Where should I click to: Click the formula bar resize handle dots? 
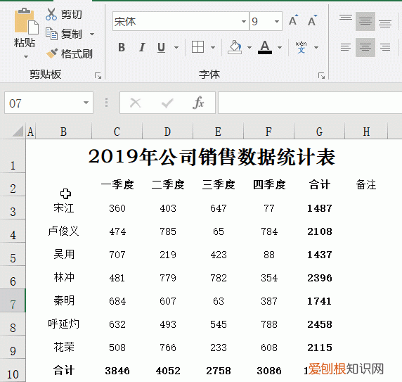tap(106, 103)
